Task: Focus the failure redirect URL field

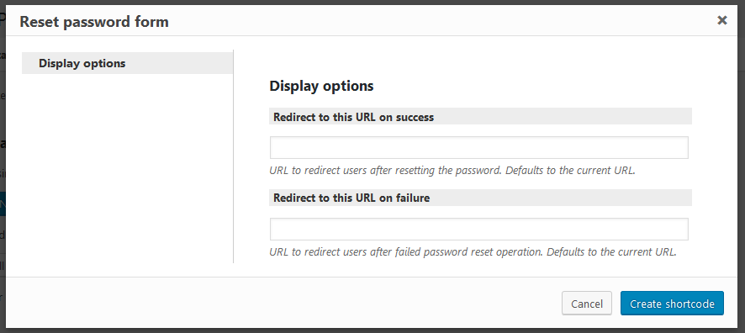Action: click(479, 229)
